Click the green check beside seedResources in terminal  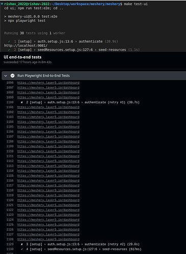tap(9, 50)
